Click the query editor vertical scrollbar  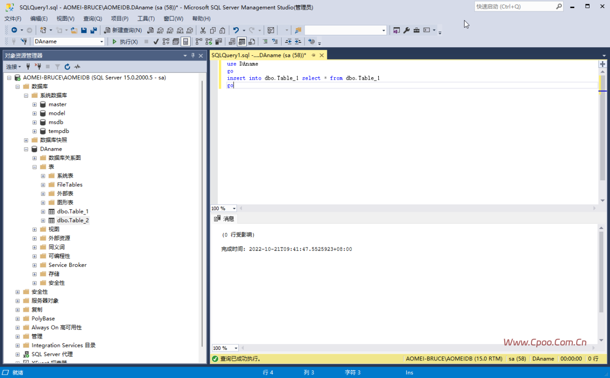pos(602,135)
